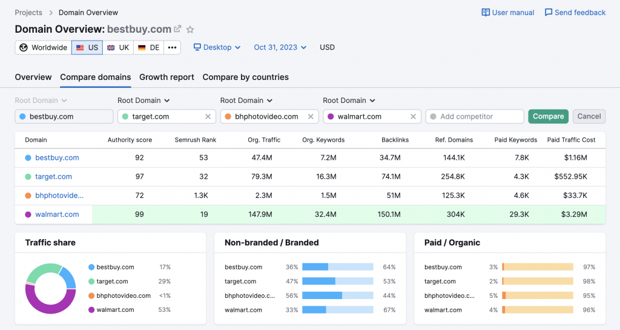Click Org. Traffic column header
The image size is (620, 330).
pos(264,140)
